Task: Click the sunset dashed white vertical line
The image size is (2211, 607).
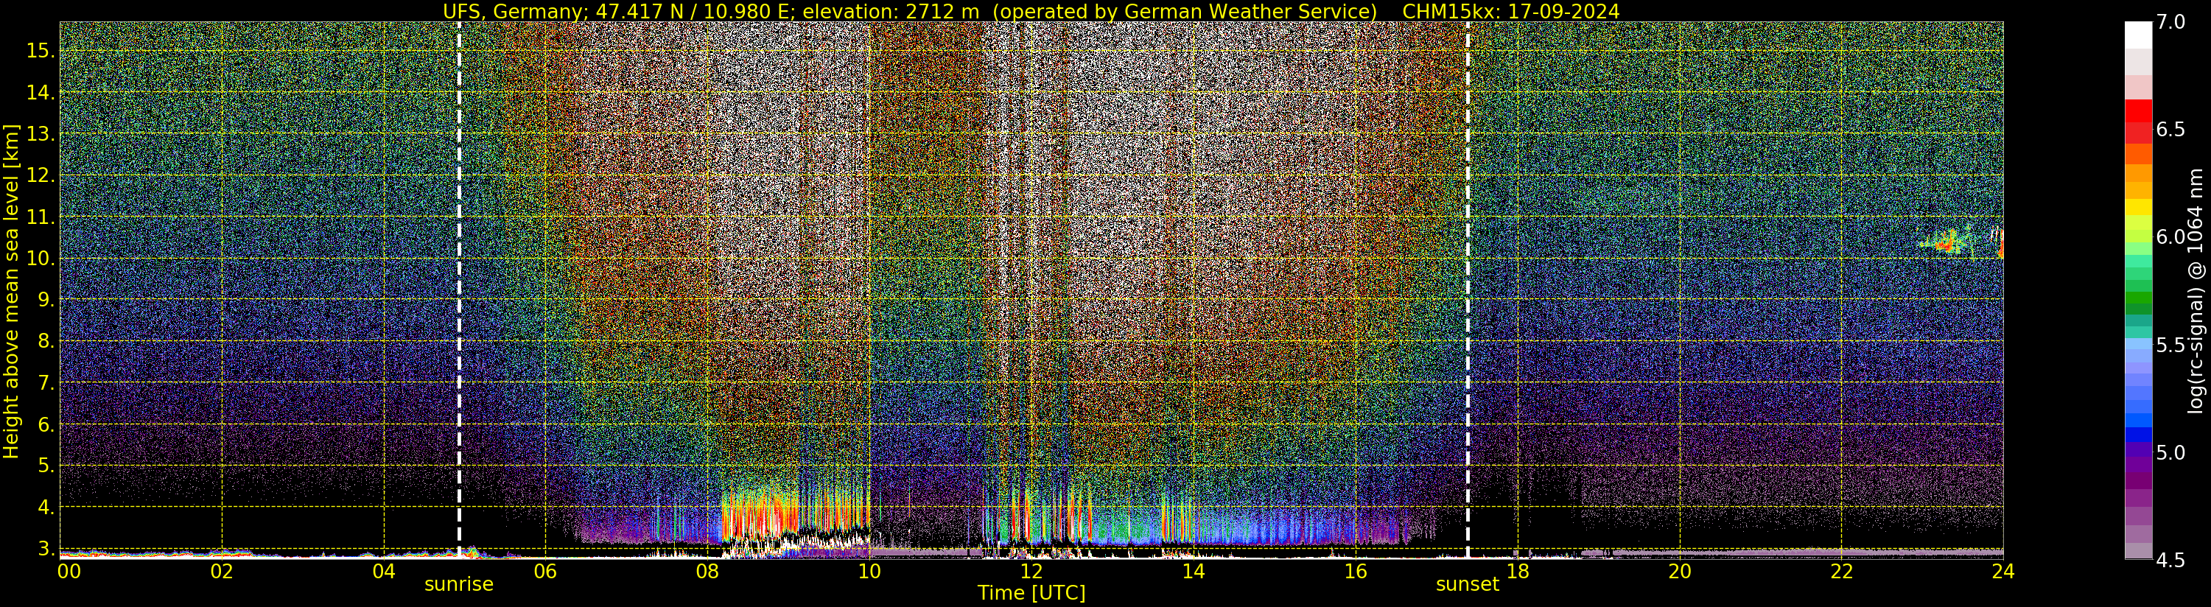Action: tap(1468, 290)
